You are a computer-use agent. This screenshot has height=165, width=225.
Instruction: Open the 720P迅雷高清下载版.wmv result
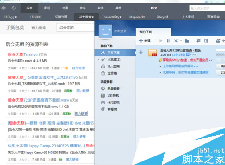pos(38,100)
